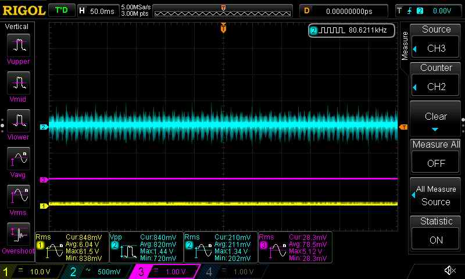This screenshot has height=279, width=465.
Task: Open All Measure Source selector
Action: coord(436,196)
